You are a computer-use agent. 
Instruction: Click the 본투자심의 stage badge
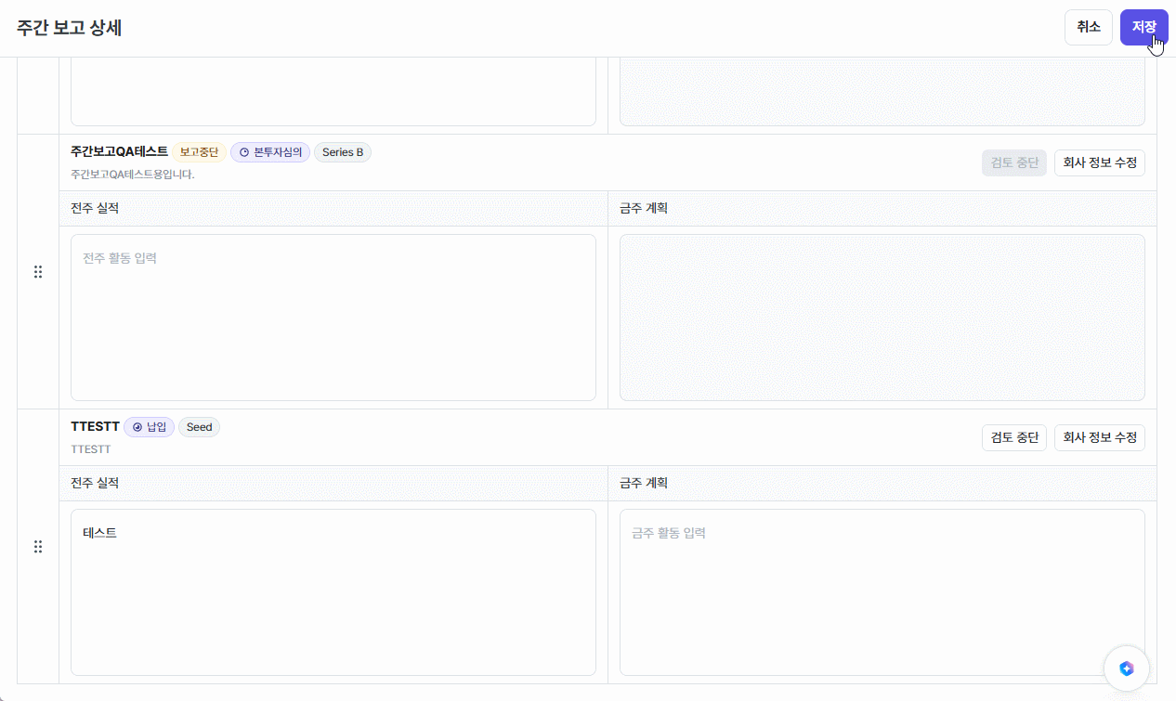pos(270,152)
